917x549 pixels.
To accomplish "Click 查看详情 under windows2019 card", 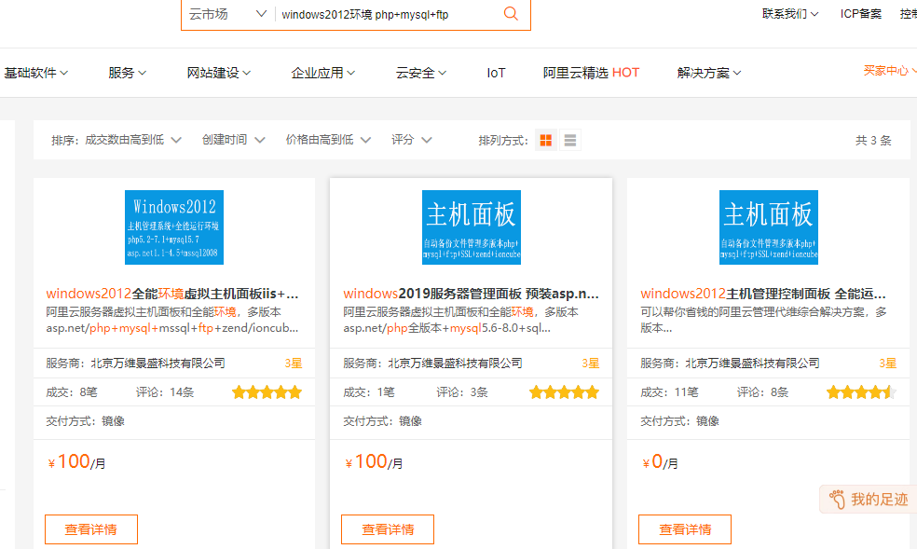I will tap(388, 529).
